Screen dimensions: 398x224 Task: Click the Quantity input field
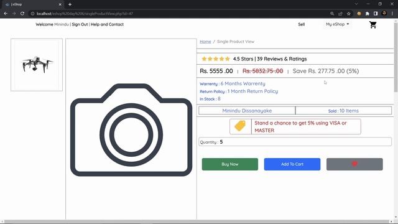[295, 142]
